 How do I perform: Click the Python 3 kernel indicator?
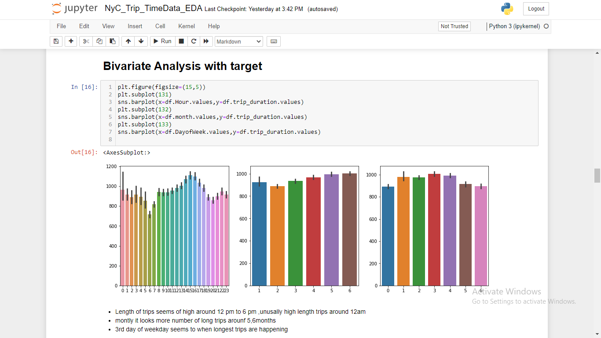(515, 26)
